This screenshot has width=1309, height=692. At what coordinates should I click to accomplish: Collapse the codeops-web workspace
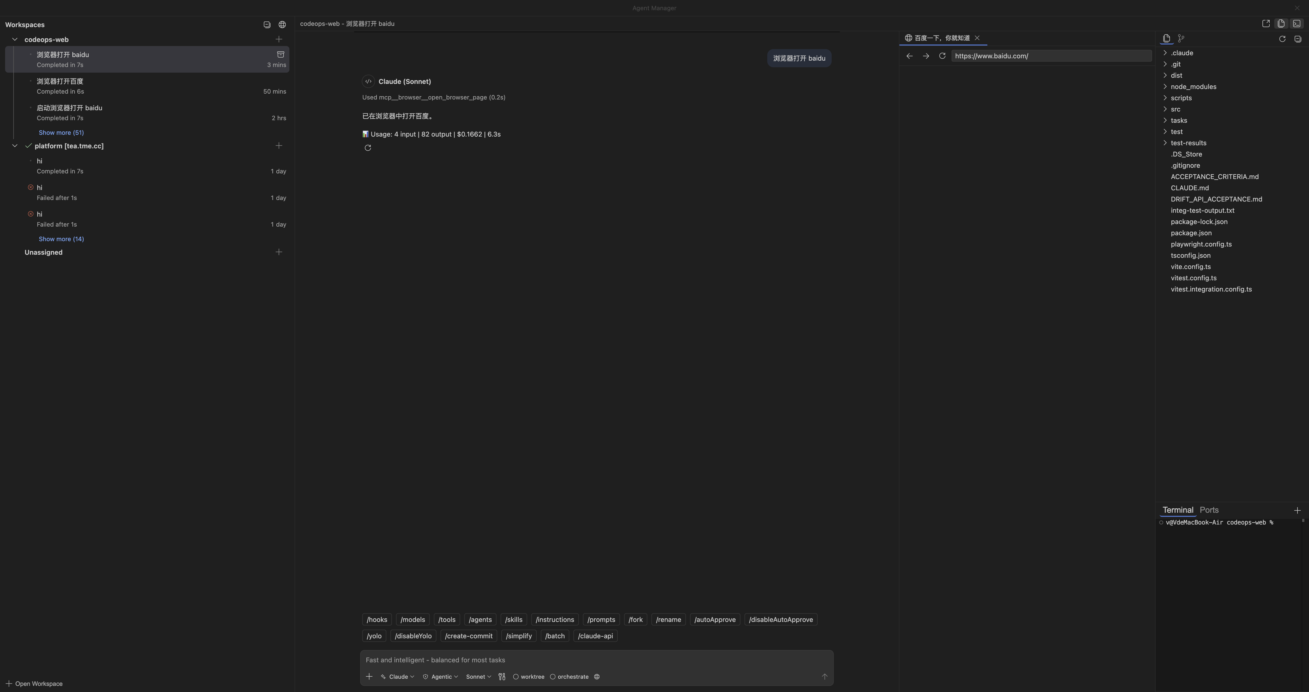click(x=14, y=39)
